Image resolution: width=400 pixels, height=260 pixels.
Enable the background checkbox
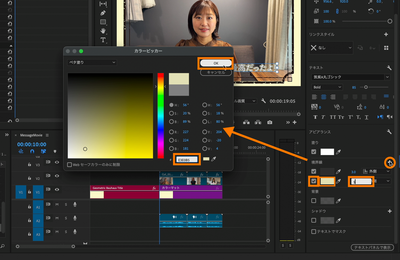click(314, 201)
